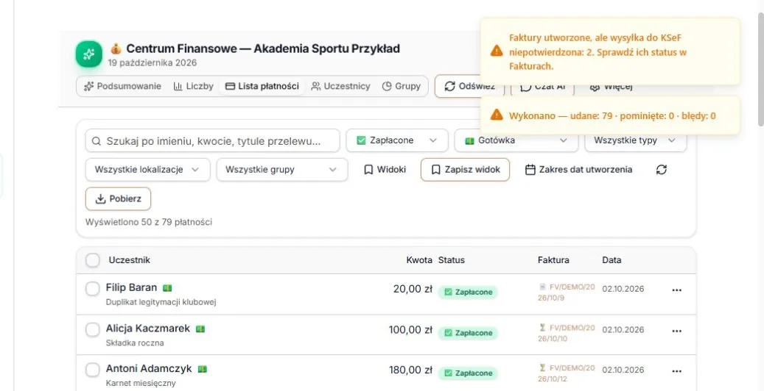Select Alicja Kaczmarek row checkbox
Screen dimensions: 764x391
pyautogui.click(x=93, y=330)
